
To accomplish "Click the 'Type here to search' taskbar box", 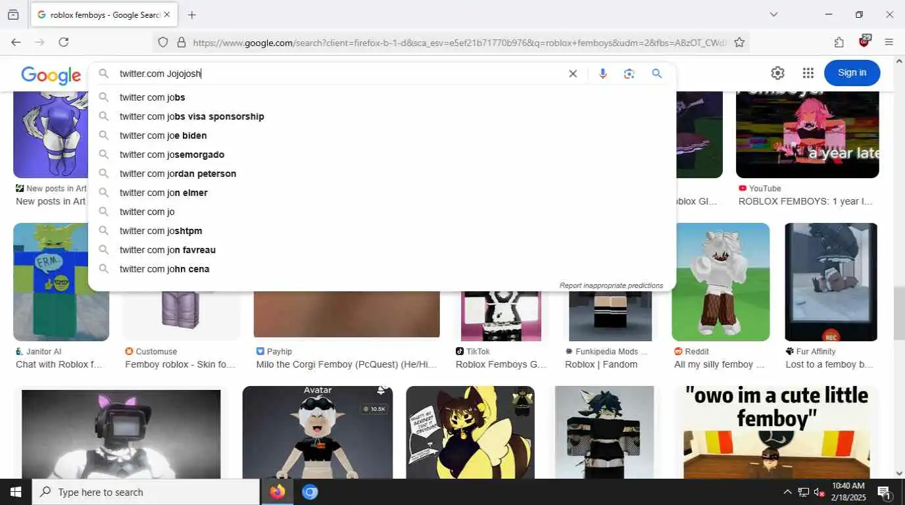I will point(146,492).
